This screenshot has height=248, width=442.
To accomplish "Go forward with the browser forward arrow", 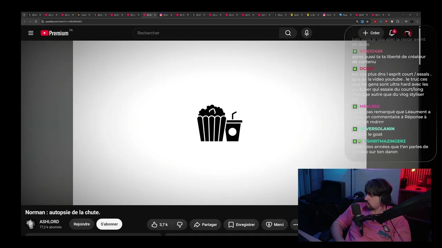I will 30,21.
